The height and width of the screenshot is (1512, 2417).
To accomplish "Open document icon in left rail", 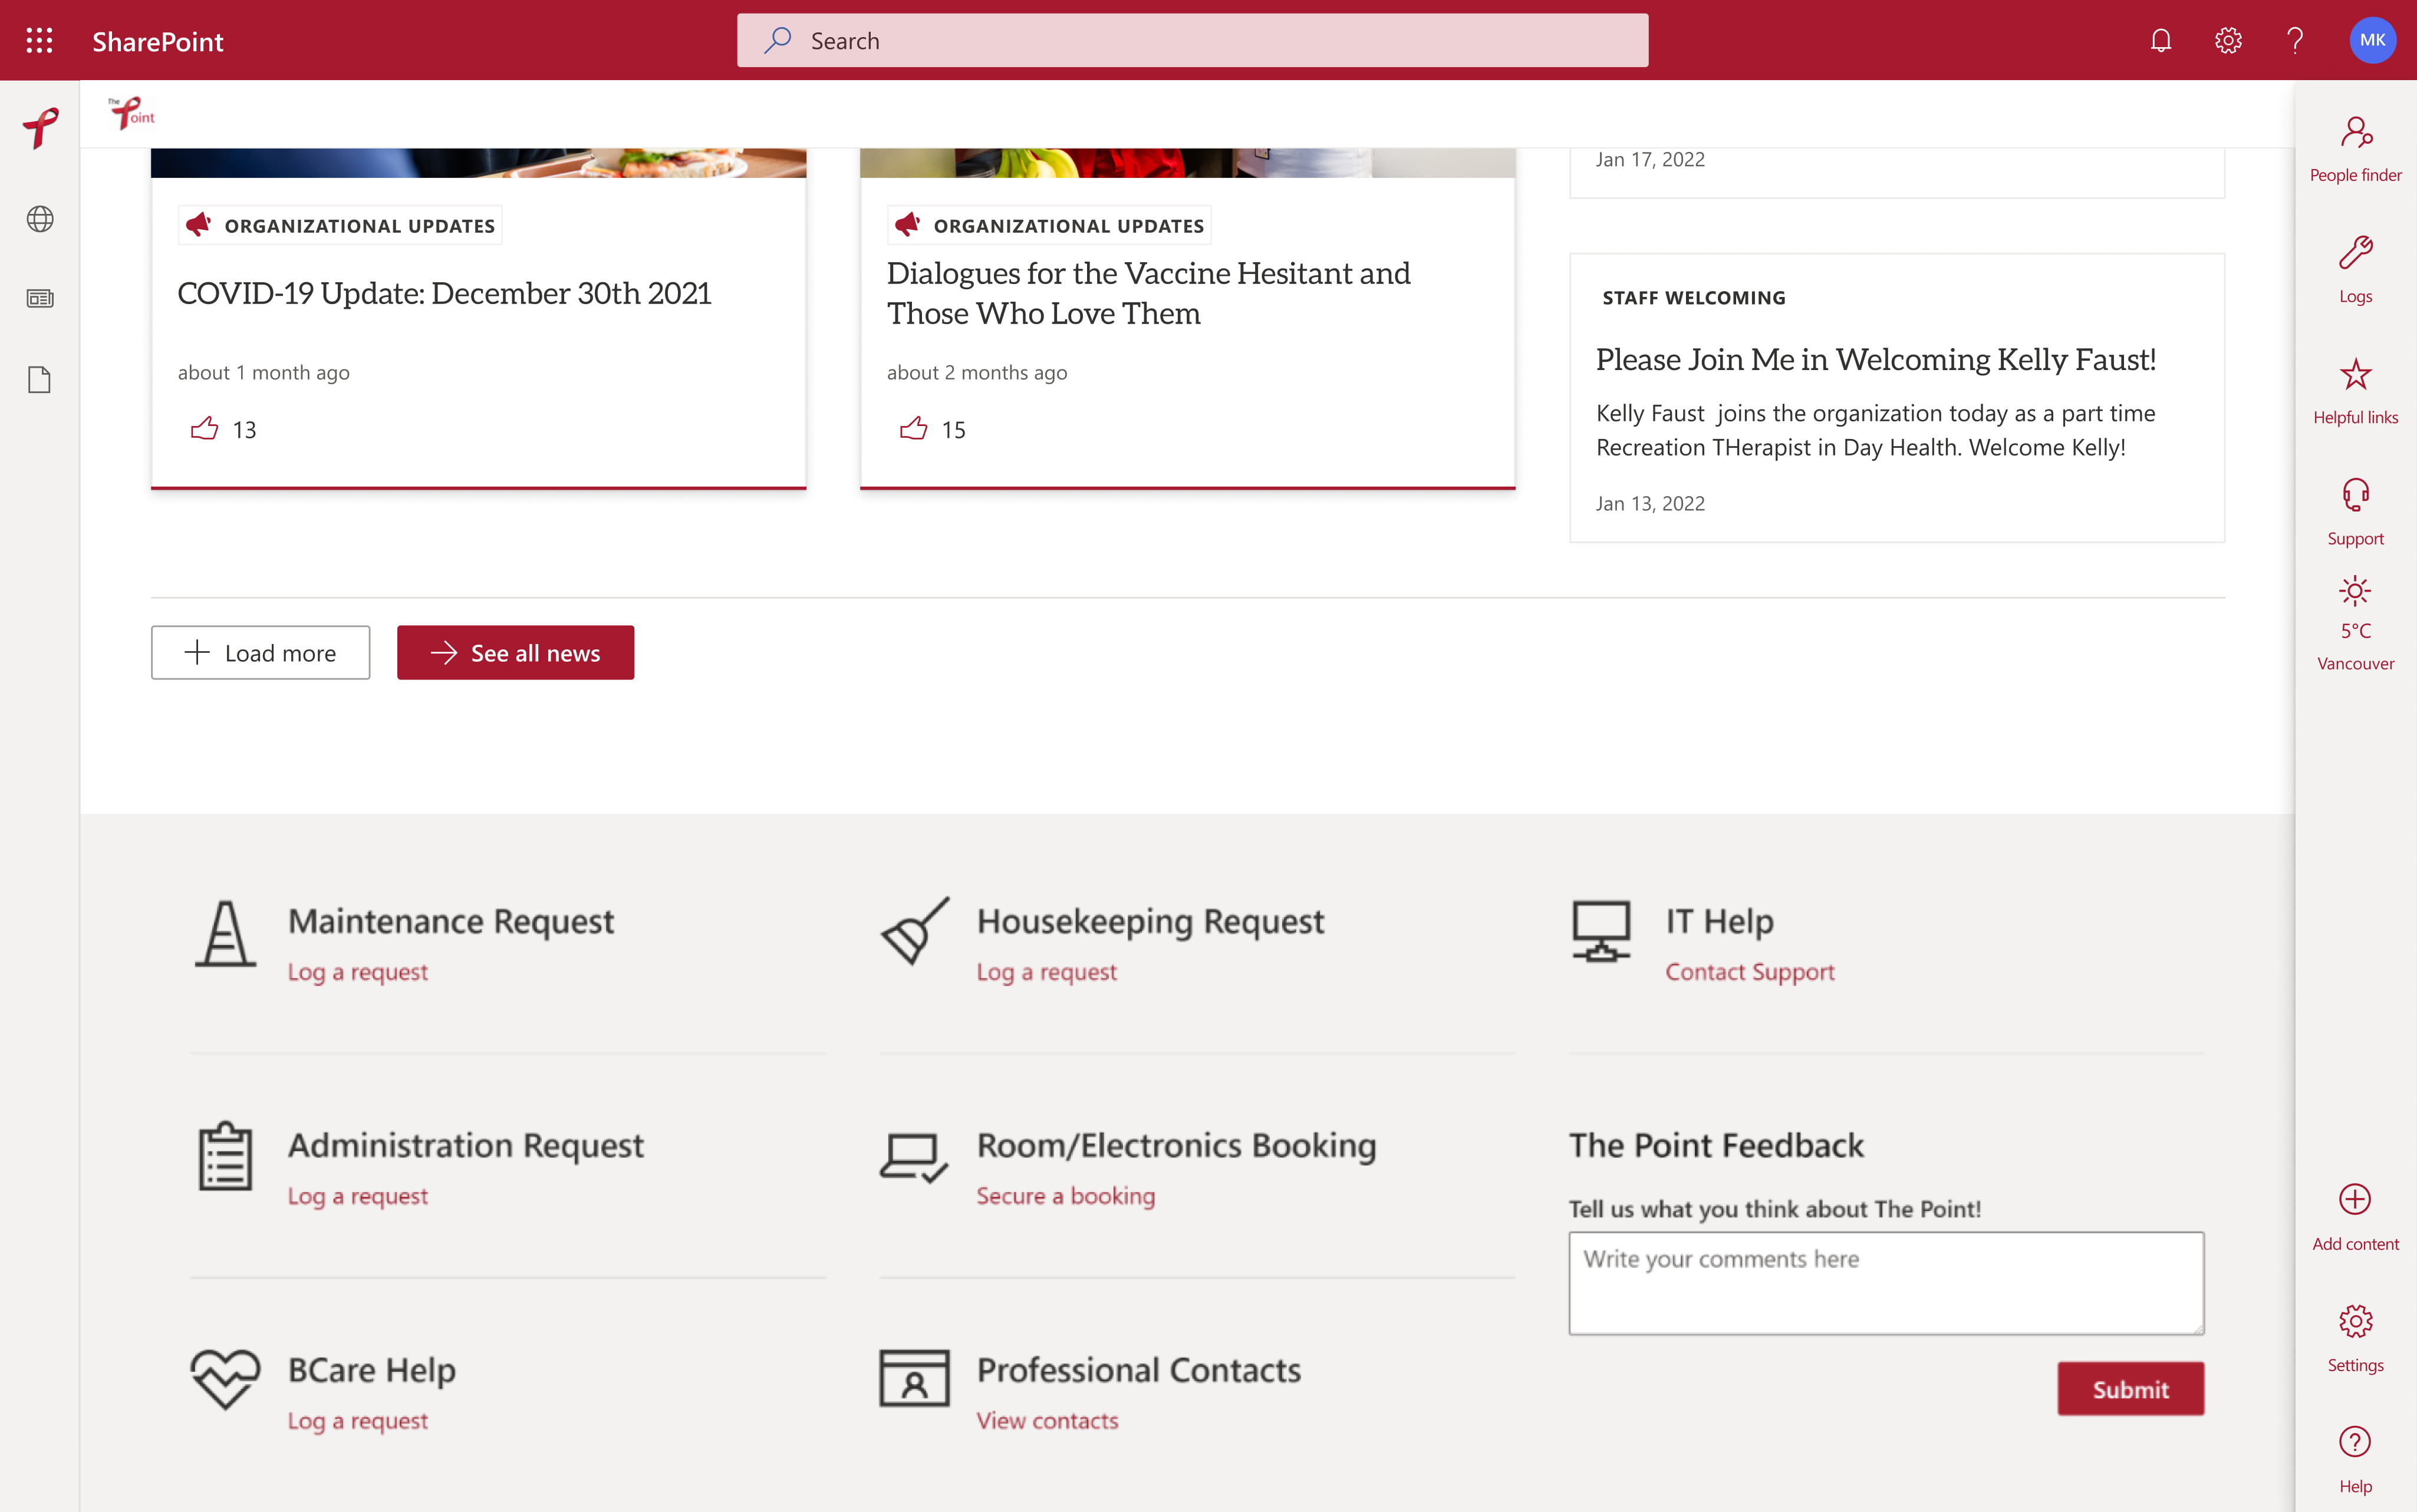I will click(39, 379).
